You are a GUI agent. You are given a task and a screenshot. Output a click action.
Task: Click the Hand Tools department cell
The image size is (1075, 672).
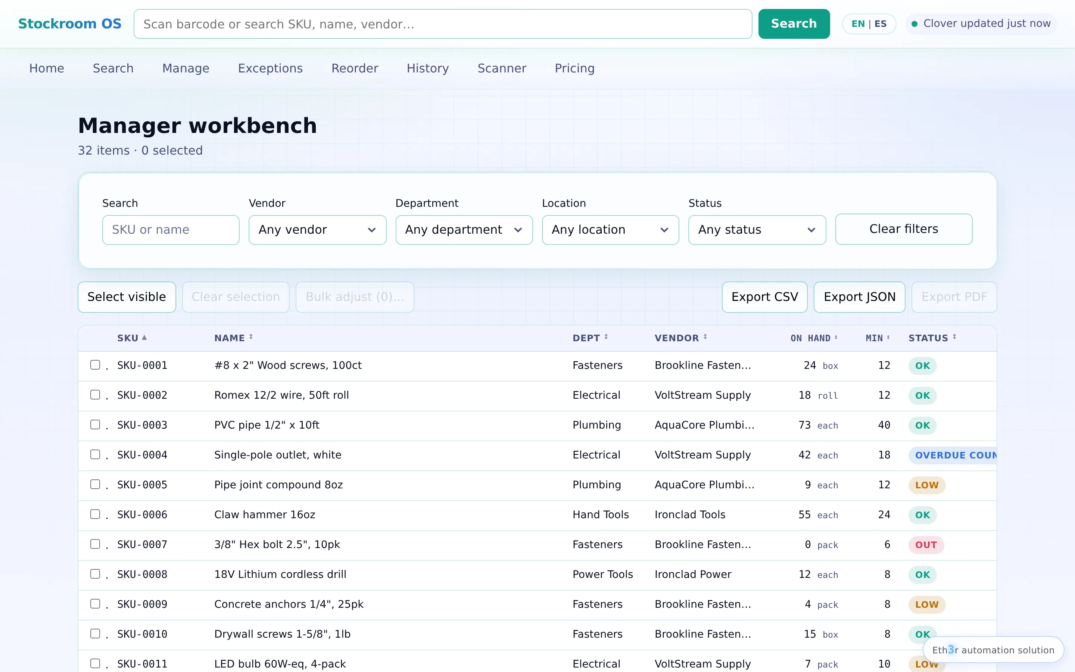tap(601, 515)
